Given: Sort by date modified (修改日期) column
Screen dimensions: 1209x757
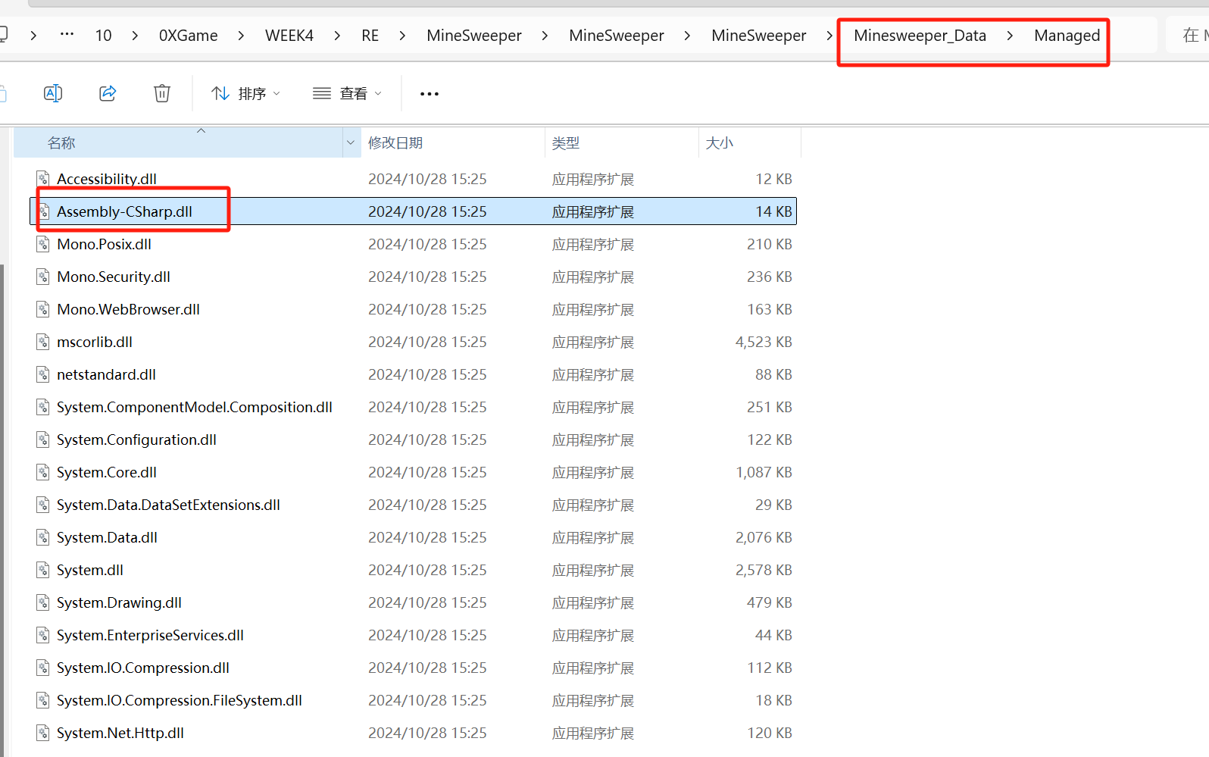Looking at the screenshot, I should (452, 142).
